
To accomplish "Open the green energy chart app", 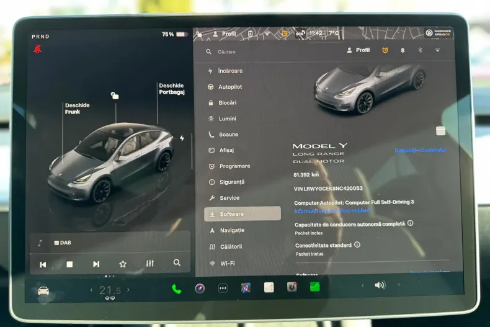I will tap(314, 287).
